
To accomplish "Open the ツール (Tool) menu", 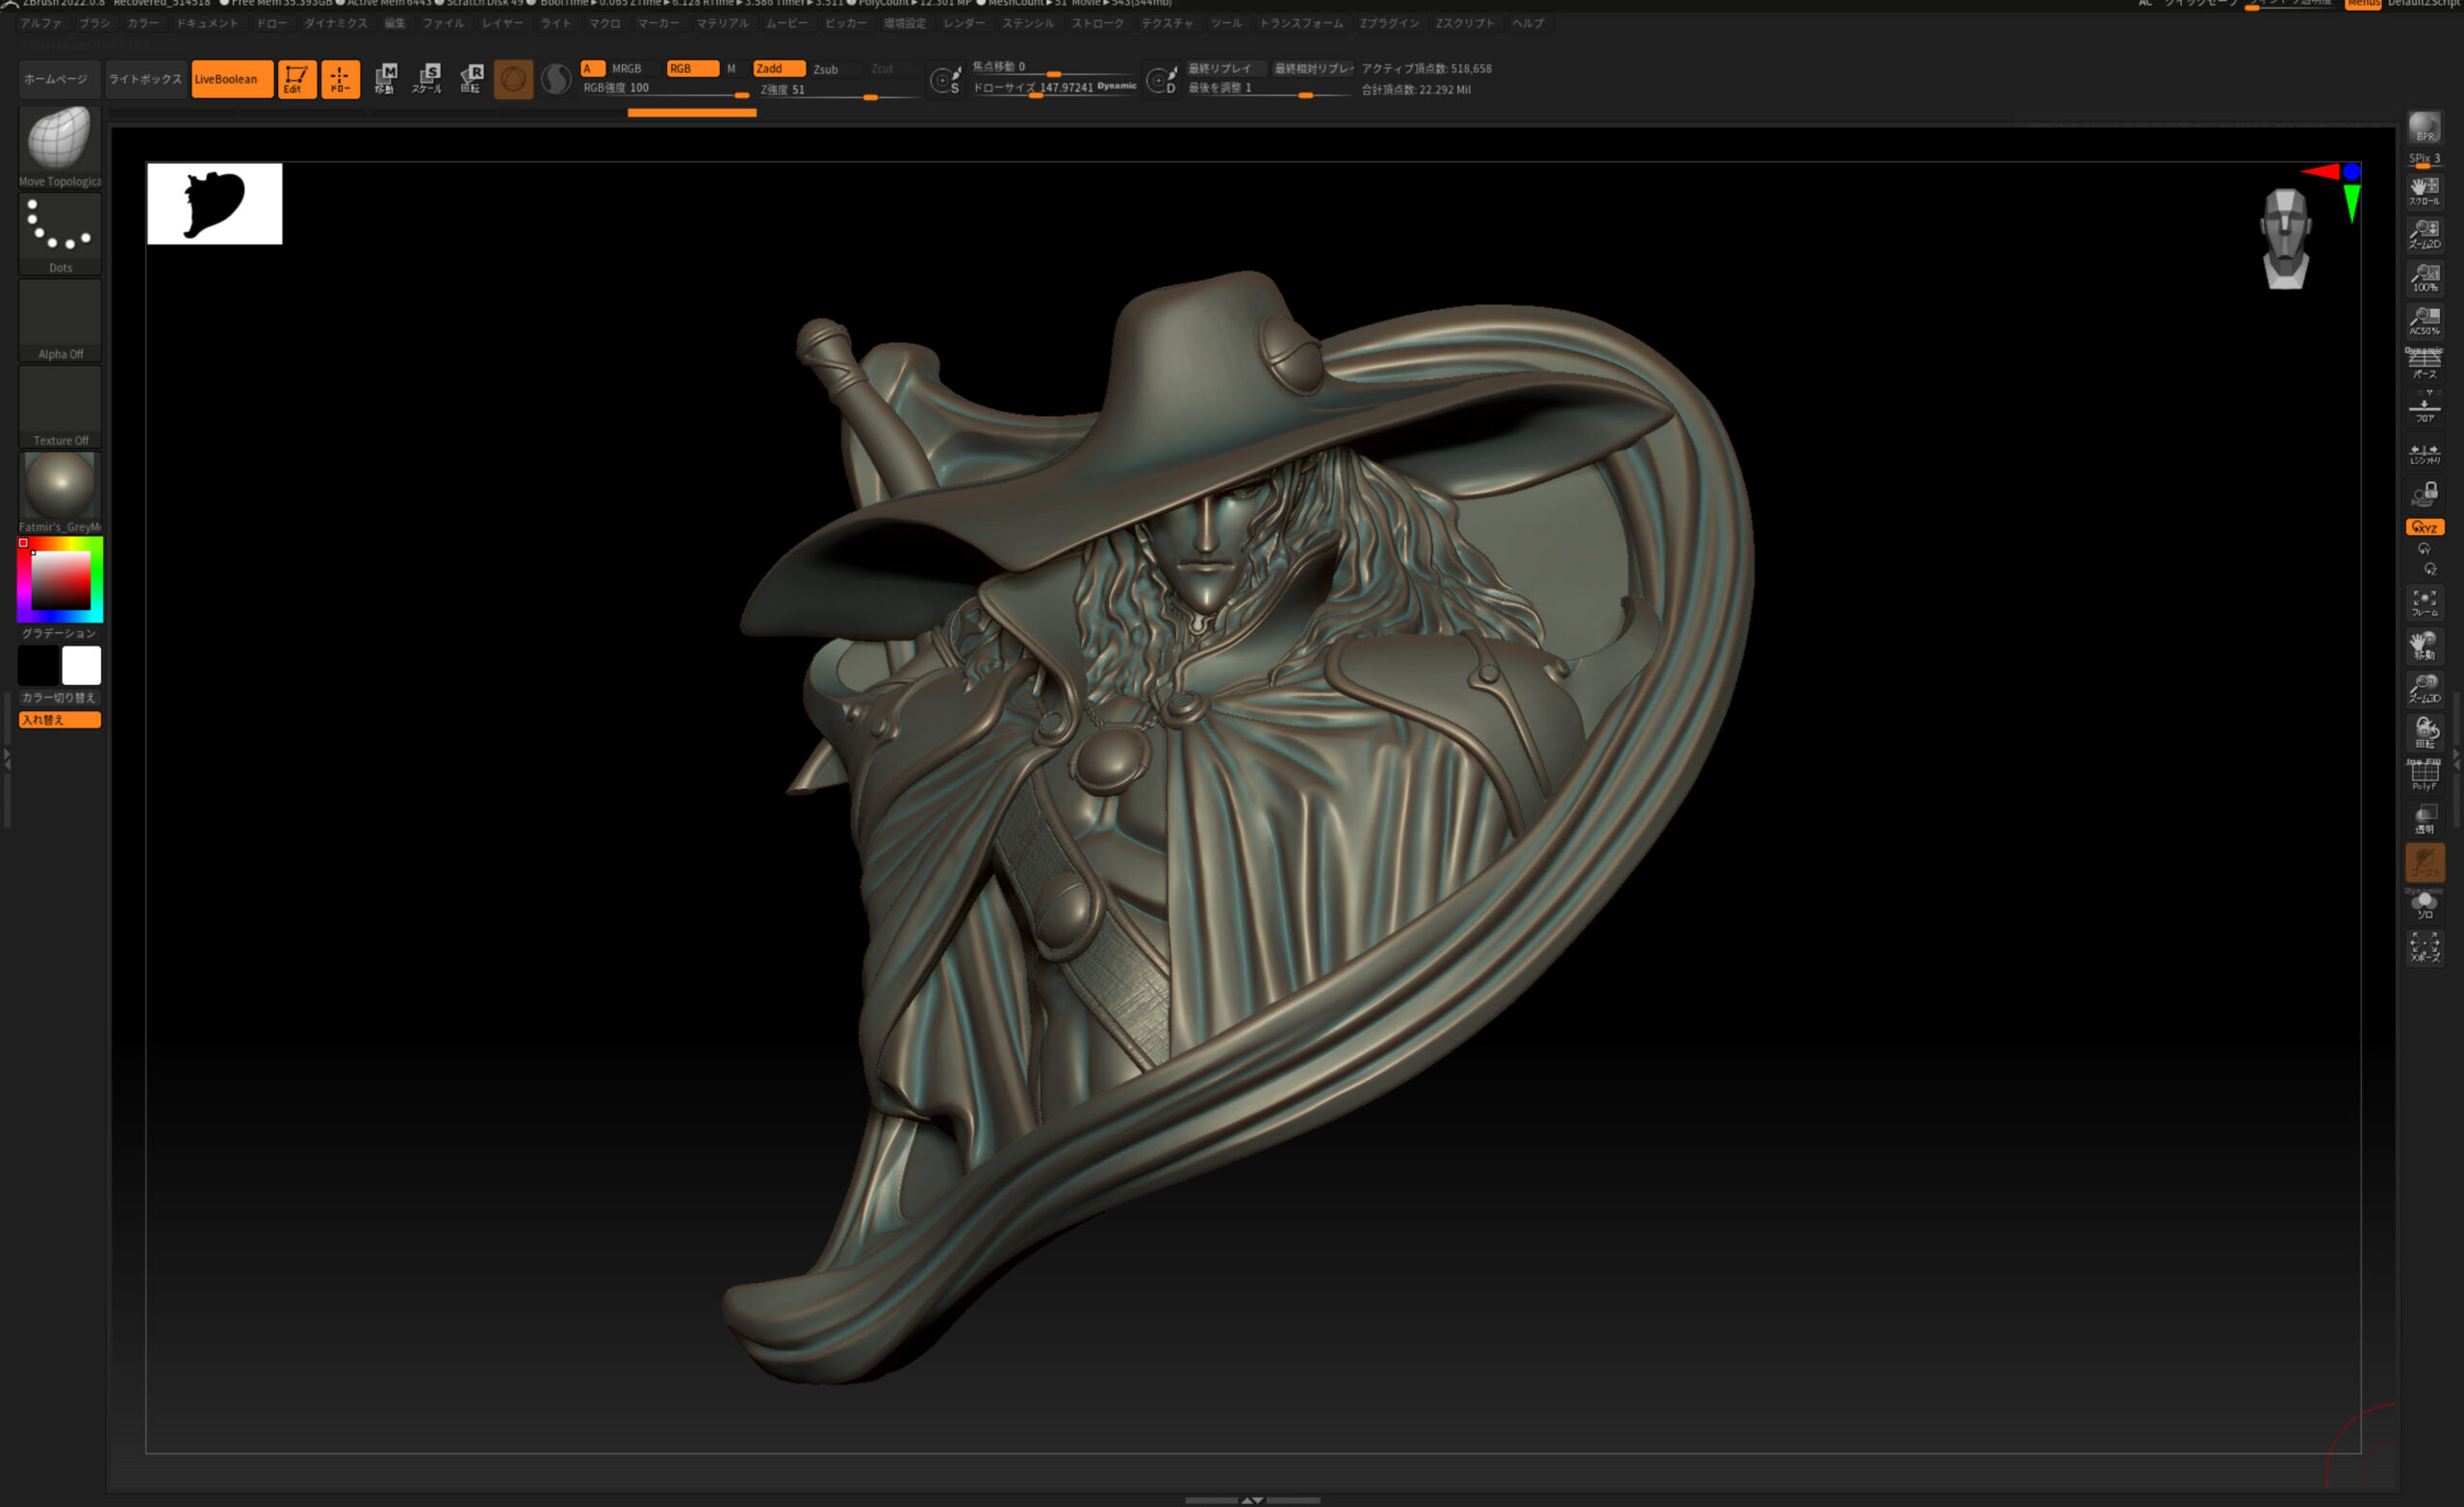I will (1225, 23).
